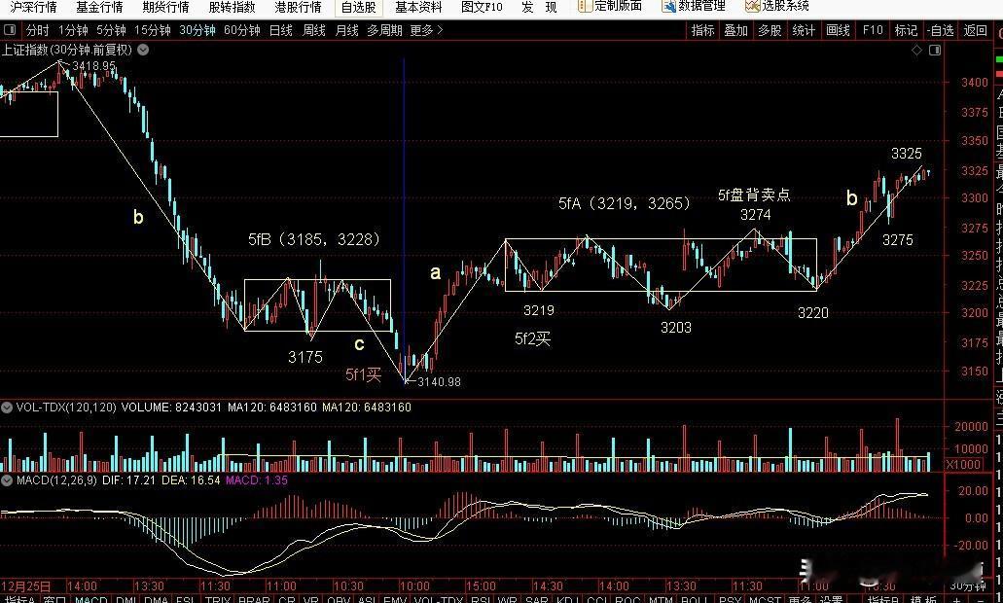1003x603 pixels.
Task: Click the 定制版面 layout icon
Action: (584, 7)
